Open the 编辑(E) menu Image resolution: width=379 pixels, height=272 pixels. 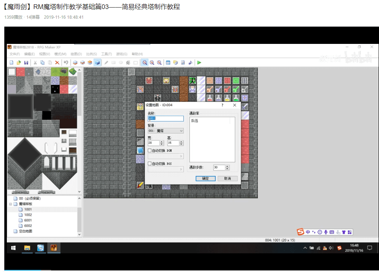[x=29, y=54]
